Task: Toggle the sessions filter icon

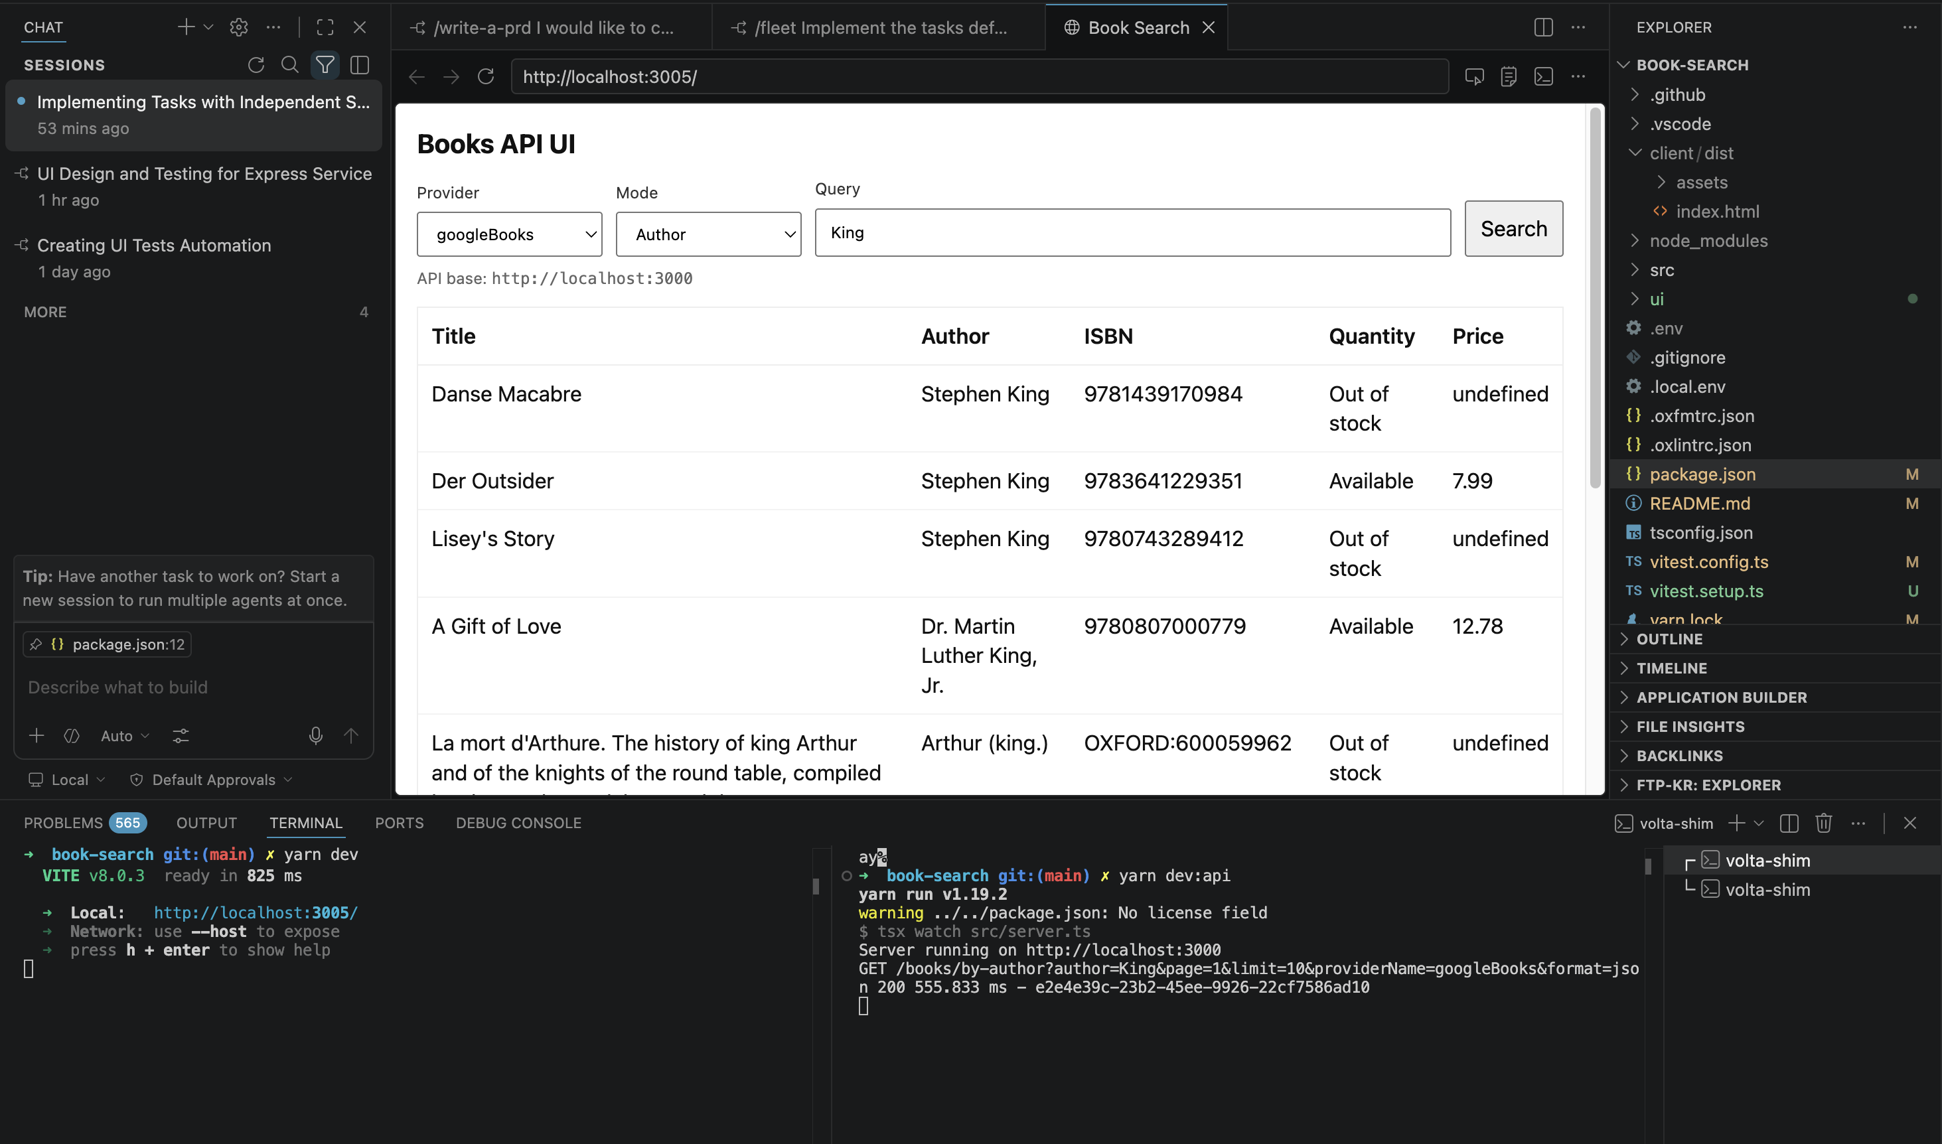Action: [x=325, y=65]
